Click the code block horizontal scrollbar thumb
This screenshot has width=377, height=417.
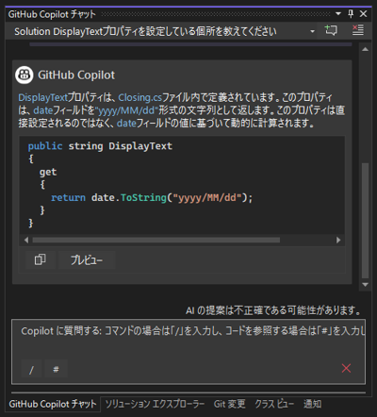click(x=156, y=240)
